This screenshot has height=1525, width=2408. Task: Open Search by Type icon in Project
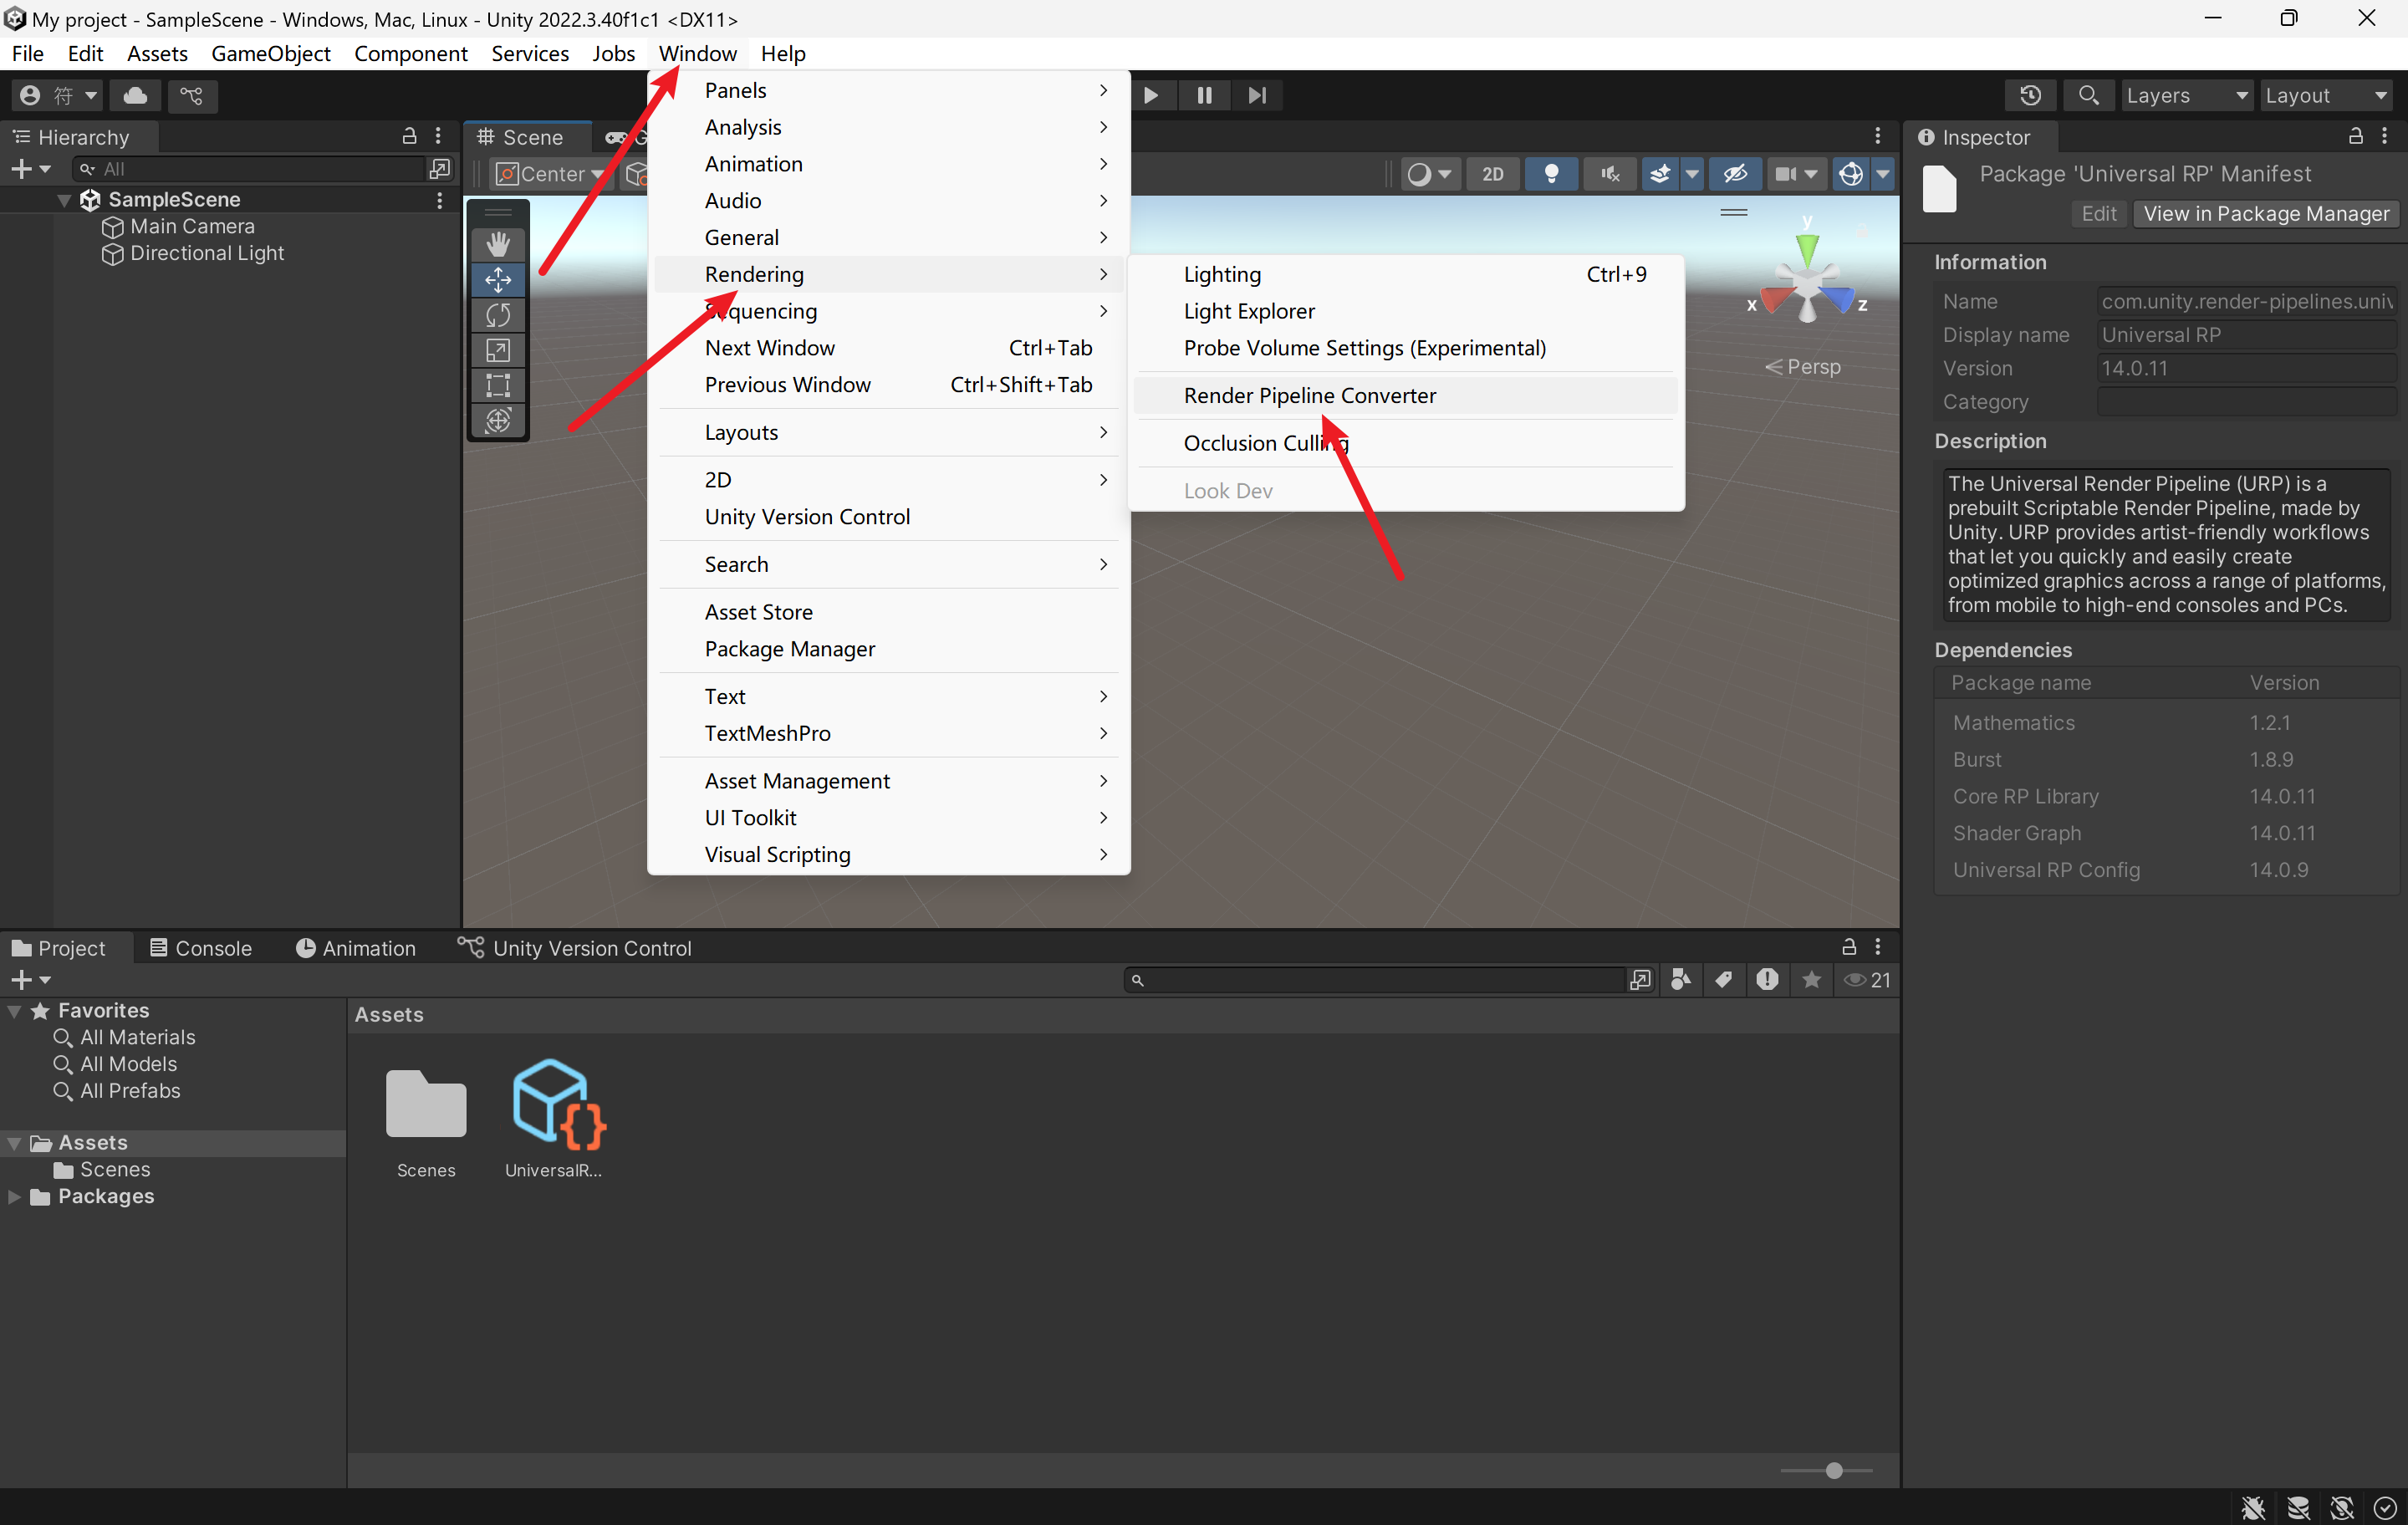[1680, 980]
